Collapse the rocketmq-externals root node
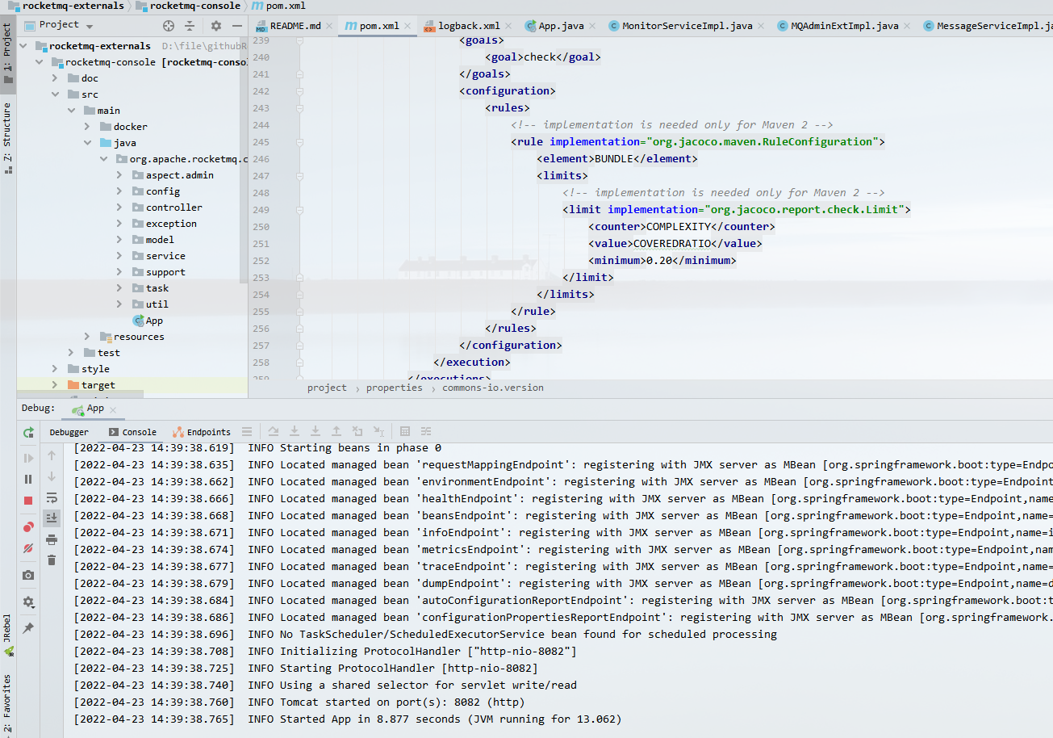 click(23, 46)
